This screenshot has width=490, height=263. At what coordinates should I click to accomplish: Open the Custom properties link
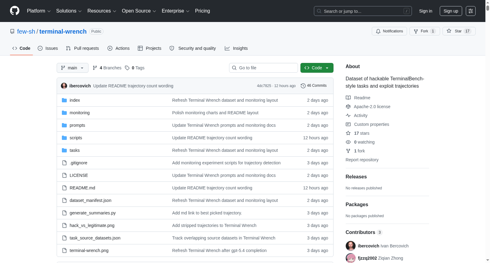371,124
